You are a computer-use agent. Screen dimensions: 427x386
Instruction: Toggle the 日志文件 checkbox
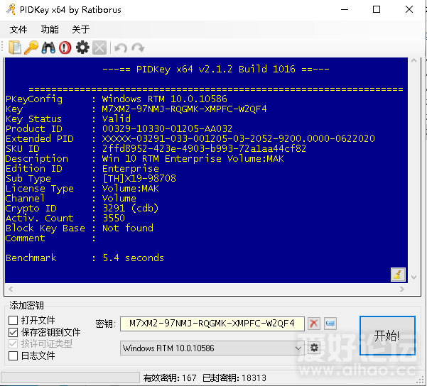tap(13, 355)
